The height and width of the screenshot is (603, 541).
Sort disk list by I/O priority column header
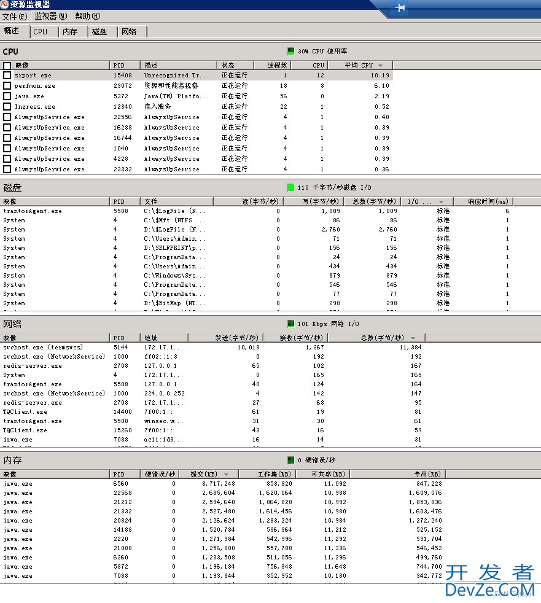427,201
